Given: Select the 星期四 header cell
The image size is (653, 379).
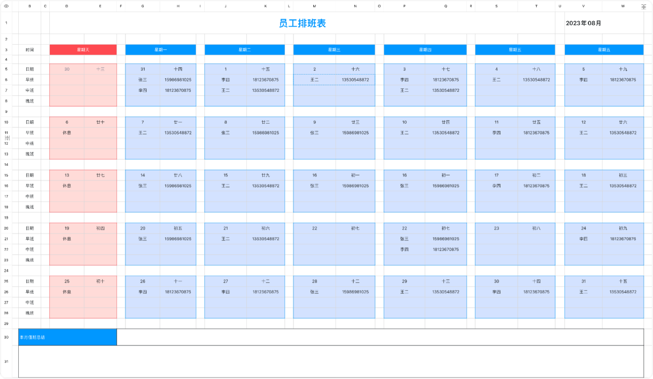Looking at the screenshot, I should [425, 50].
